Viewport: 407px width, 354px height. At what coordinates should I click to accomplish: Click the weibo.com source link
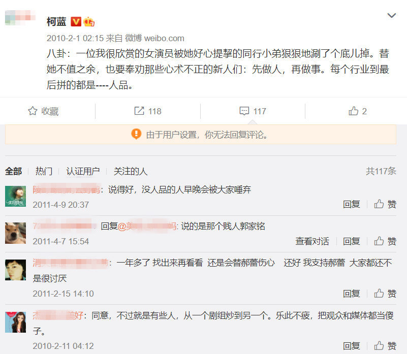(164, 38)
